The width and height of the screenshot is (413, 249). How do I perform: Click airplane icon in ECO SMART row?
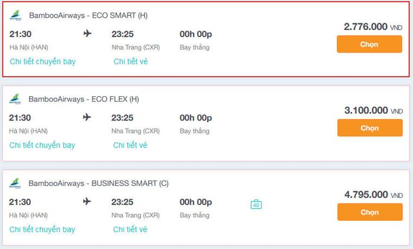87,34
